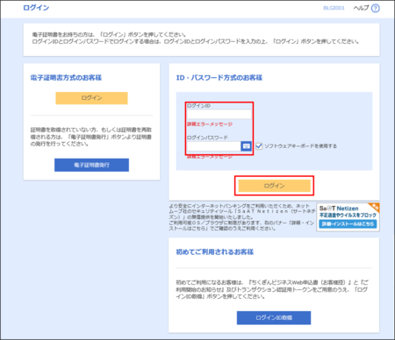The image size is (395, 340).
Task: Click the ログインパスワード input field
Action: (x=214, y=146)
